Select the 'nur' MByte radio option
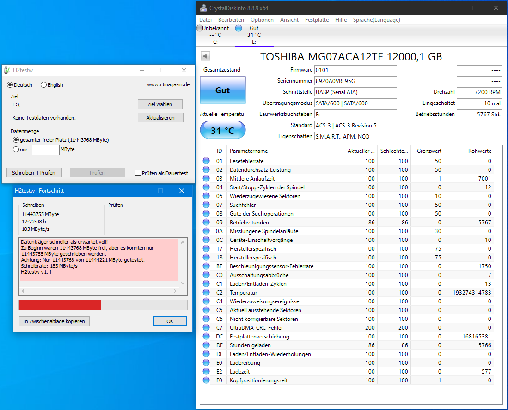This screenshot has width=508, height=410. (x=16, y=149)
